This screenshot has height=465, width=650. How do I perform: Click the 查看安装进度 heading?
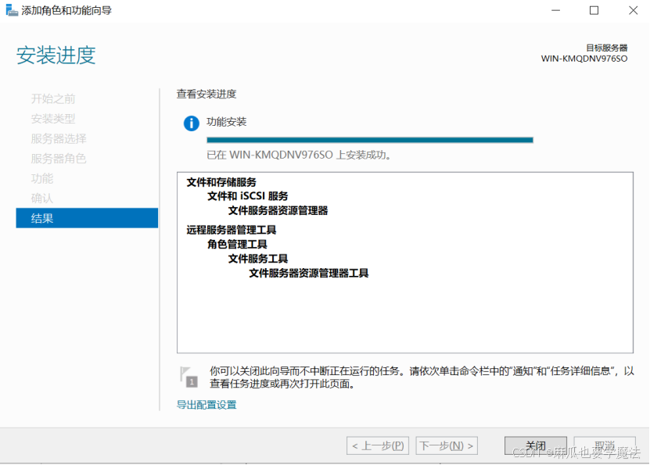coord(206,94)
